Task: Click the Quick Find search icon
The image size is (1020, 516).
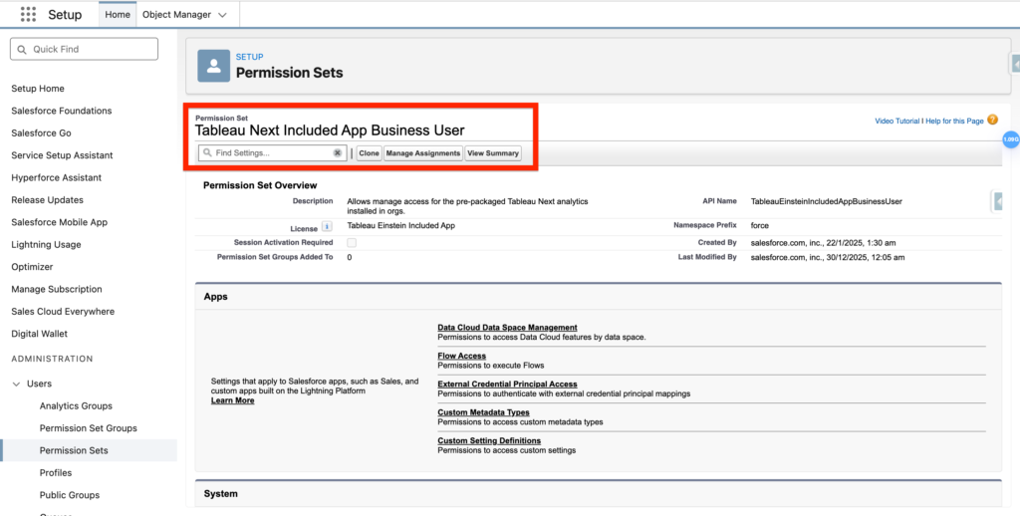Action: coord(22,49)
